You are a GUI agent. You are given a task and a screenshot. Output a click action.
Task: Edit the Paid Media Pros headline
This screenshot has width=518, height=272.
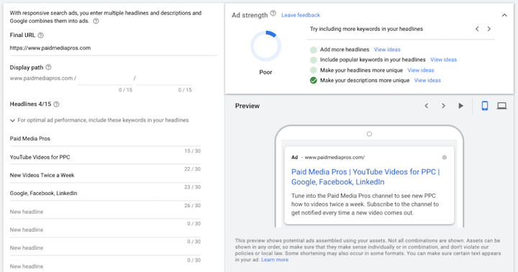click(105, 139)
